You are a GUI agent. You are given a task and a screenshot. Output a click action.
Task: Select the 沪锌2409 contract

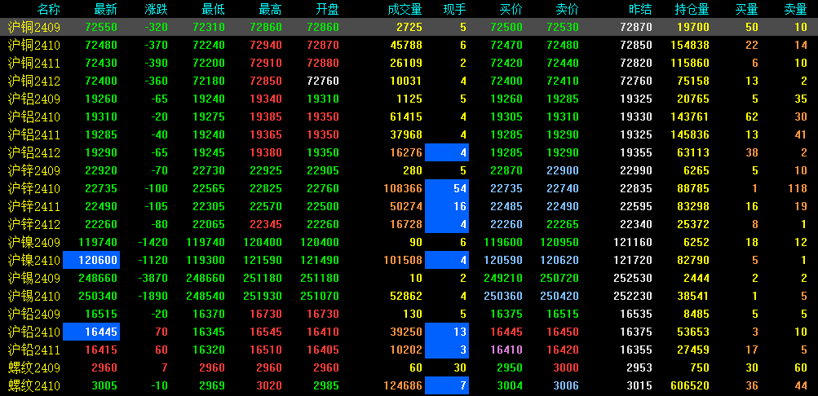tap(34, 171)
